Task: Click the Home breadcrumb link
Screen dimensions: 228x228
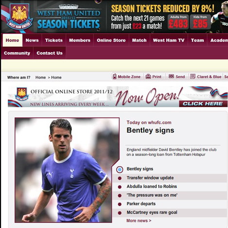Action: (x=40, y=77)
